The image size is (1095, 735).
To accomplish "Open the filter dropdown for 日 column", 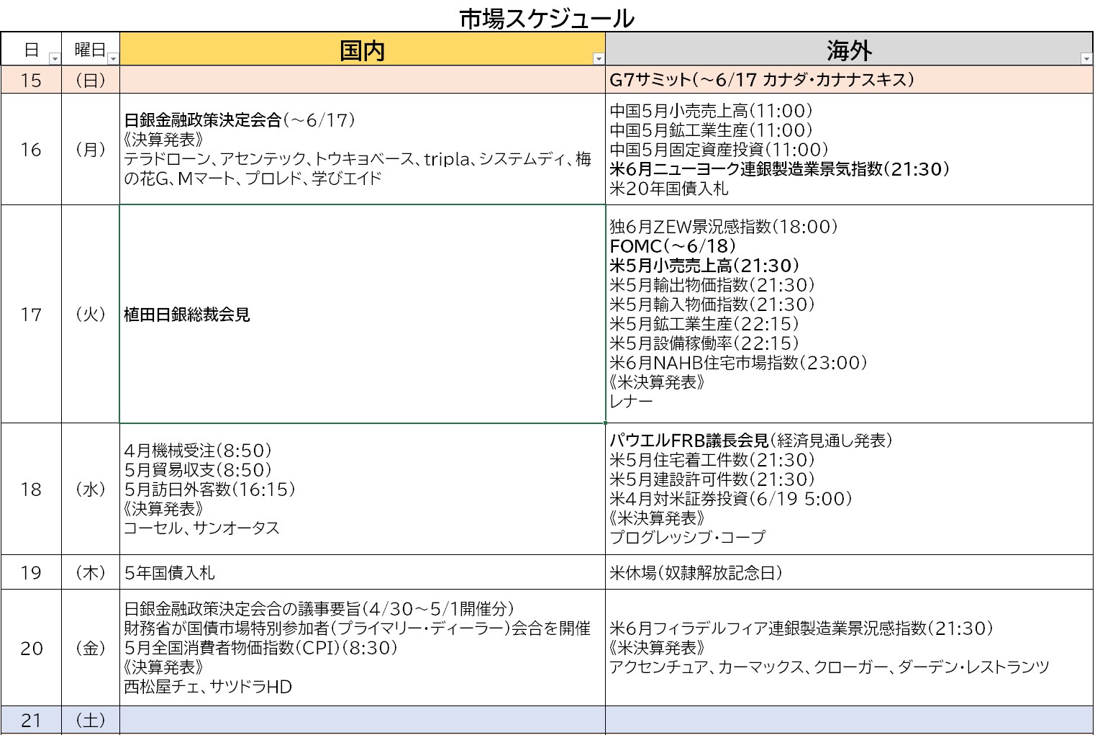I will coord(55,59).
